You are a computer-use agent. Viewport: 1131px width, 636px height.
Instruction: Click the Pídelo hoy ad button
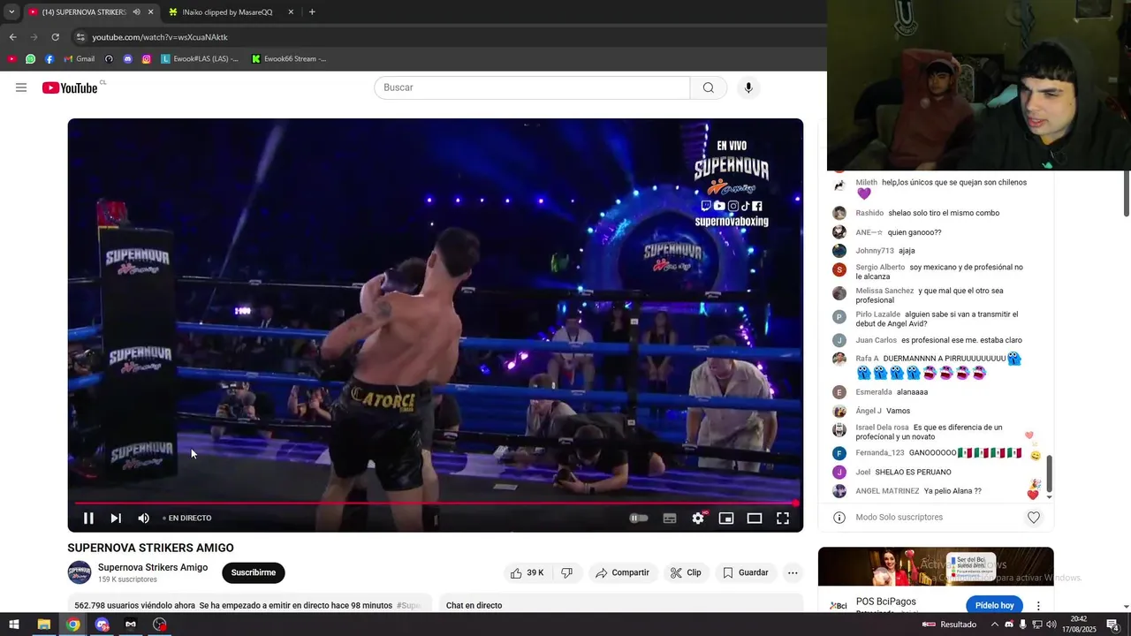click(x=994, y=605)
